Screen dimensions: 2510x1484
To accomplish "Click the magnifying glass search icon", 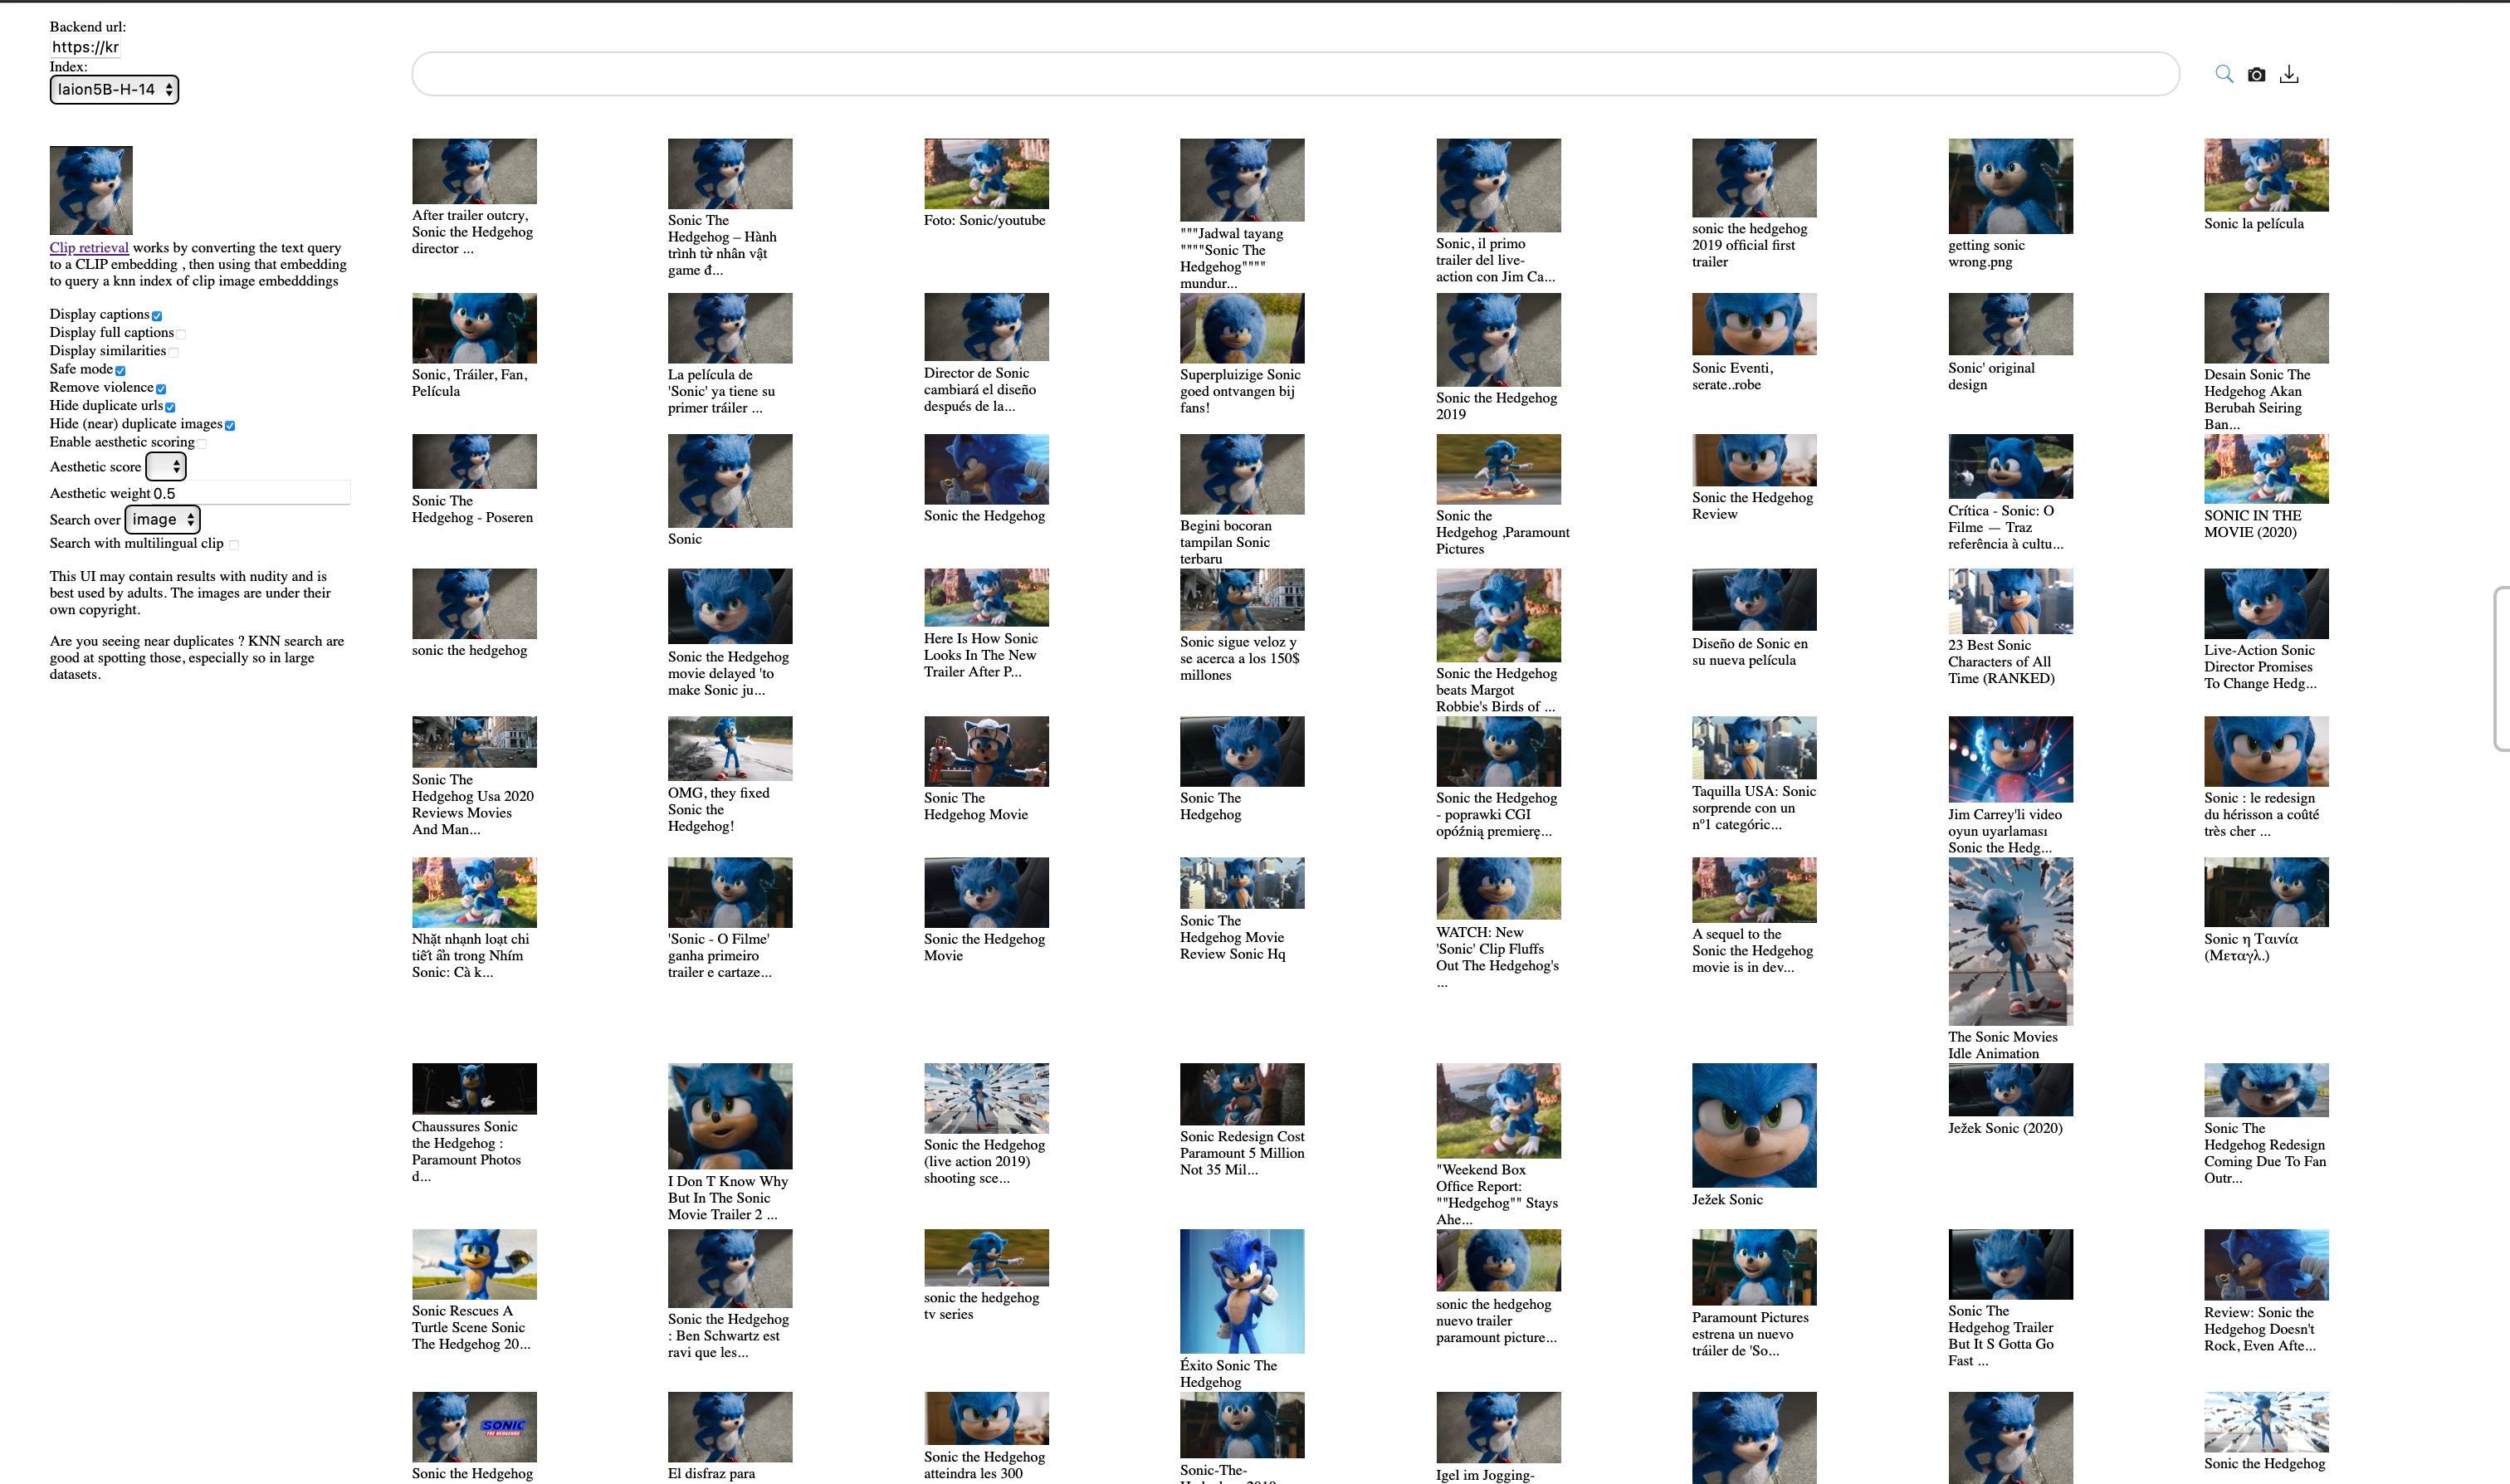I will [2223, 74].
